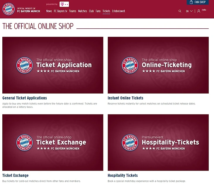The width and height of the screenshot is (214, 189).
Task: Click the General Ticket Applications heading
Action: click(x=25, y=98)
